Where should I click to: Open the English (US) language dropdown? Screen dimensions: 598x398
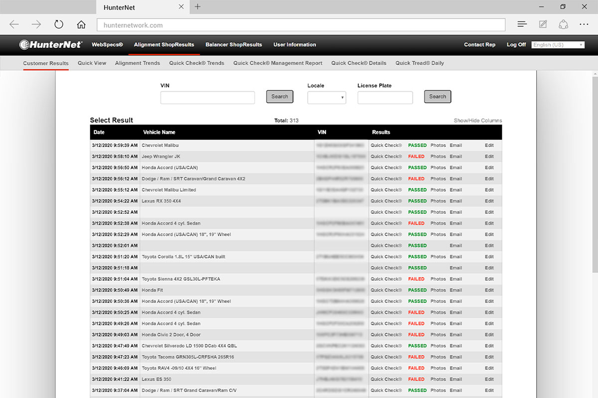pos(558,45)
